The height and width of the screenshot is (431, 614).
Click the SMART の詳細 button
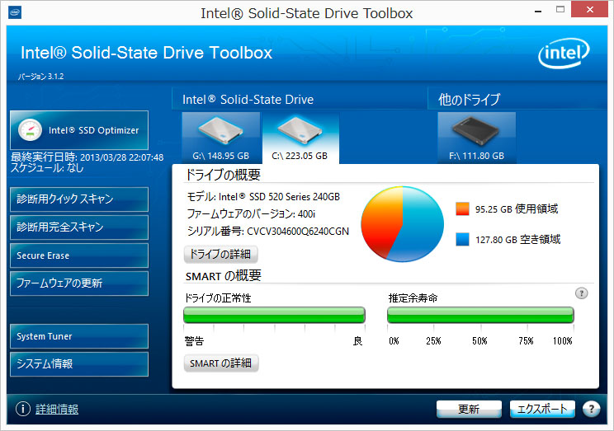pos(221,363)
